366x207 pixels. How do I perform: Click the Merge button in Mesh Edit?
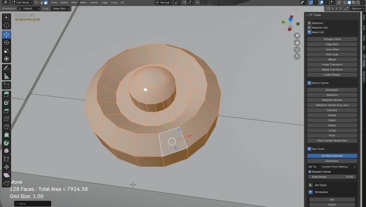(x=332, y=59)
